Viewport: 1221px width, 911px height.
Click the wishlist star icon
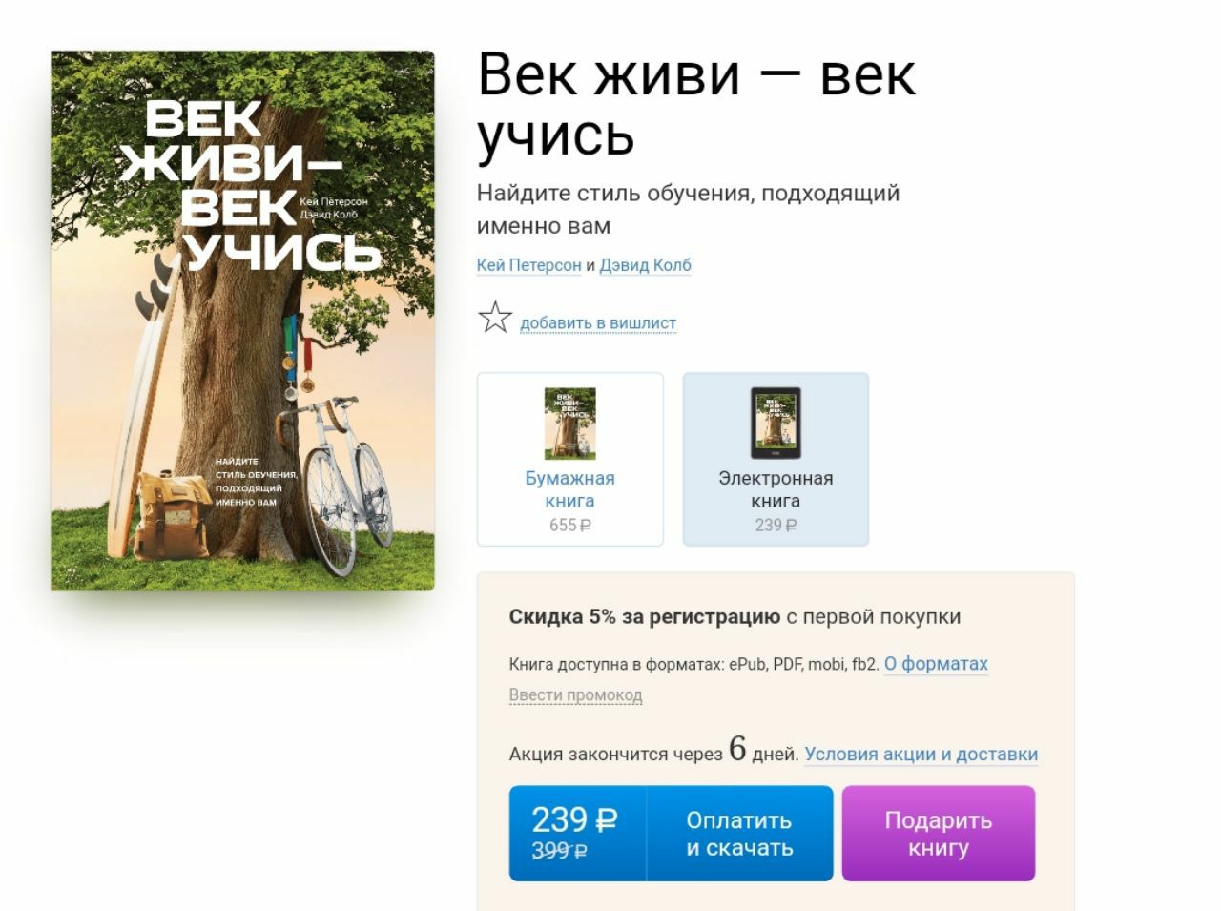[494, 318]
